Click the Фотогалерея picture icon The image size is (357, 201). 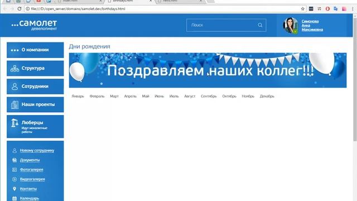click(15, 170)
